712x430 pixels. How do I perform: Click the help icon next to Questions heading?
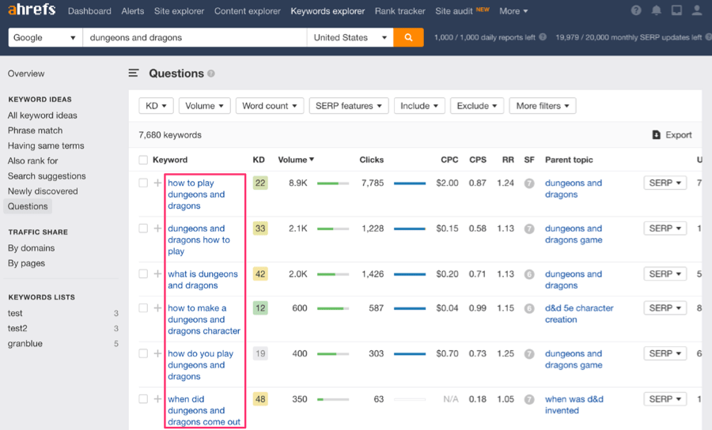coord(211,74)
